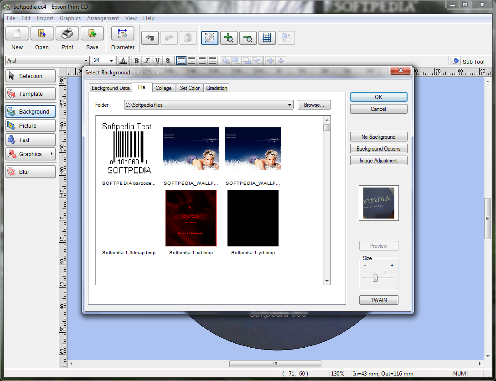The image size is (496, 381).
Task: Select the Softpedia 1-yd.bmp thumbnail
Action: point(253,218)
